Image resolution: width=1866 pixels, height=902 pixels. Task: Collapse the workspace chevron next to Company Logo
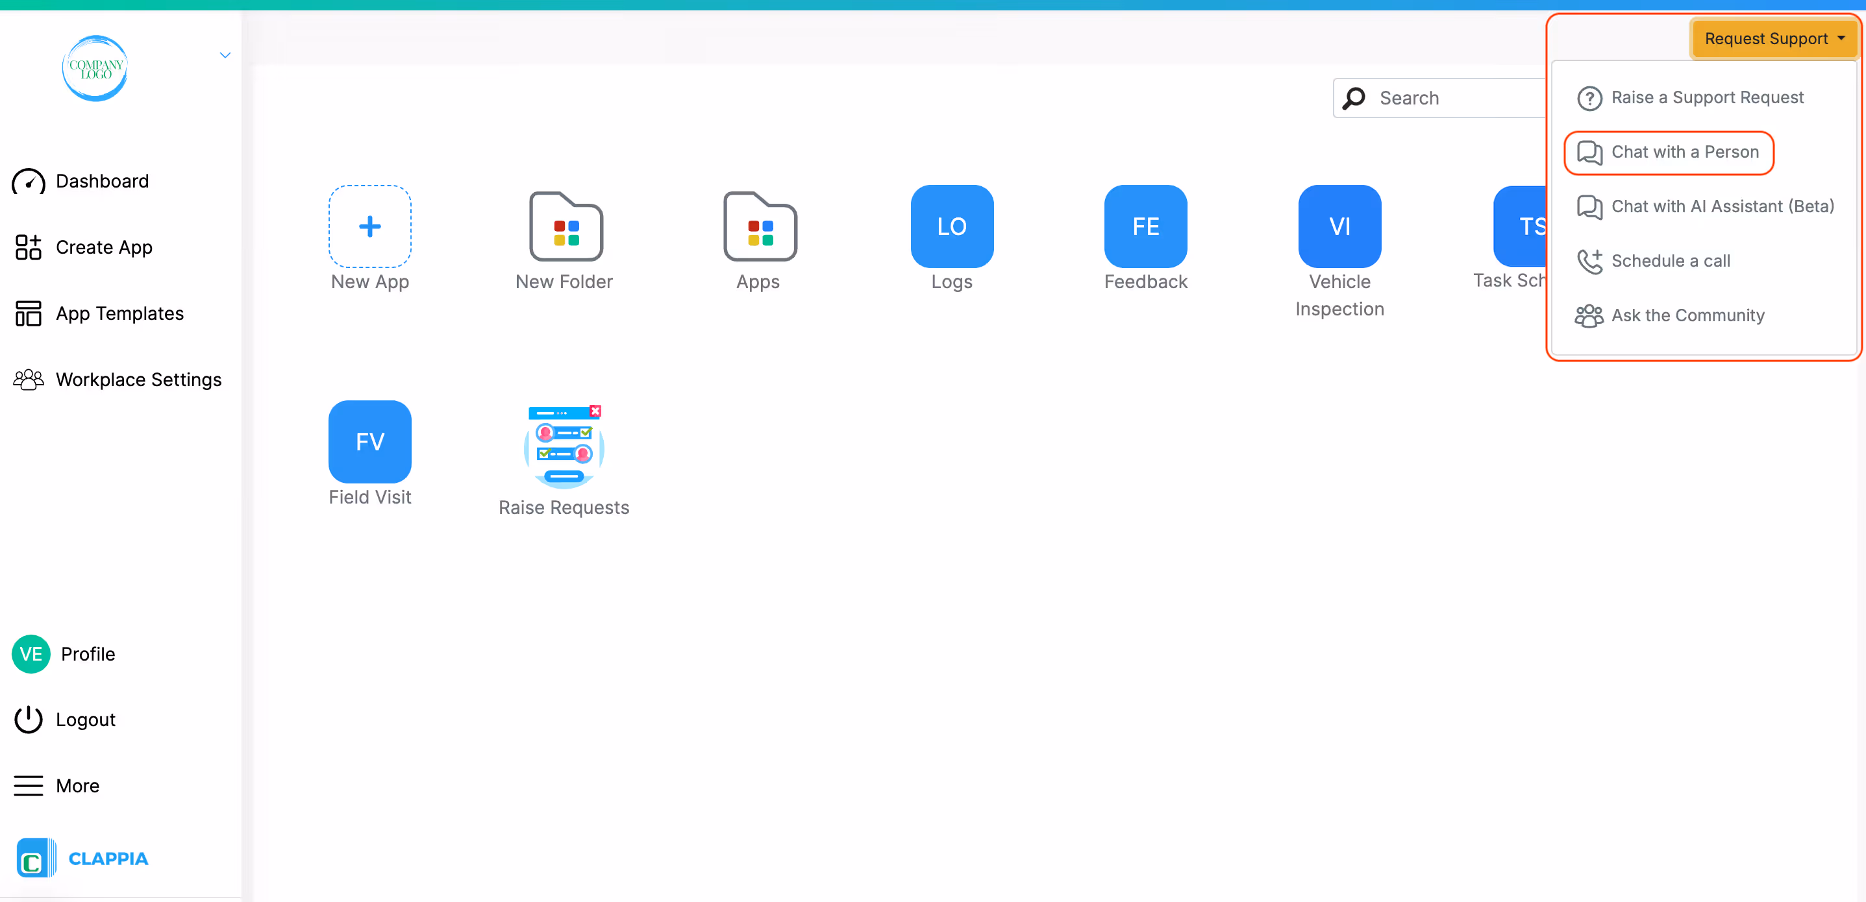[225, 55]
